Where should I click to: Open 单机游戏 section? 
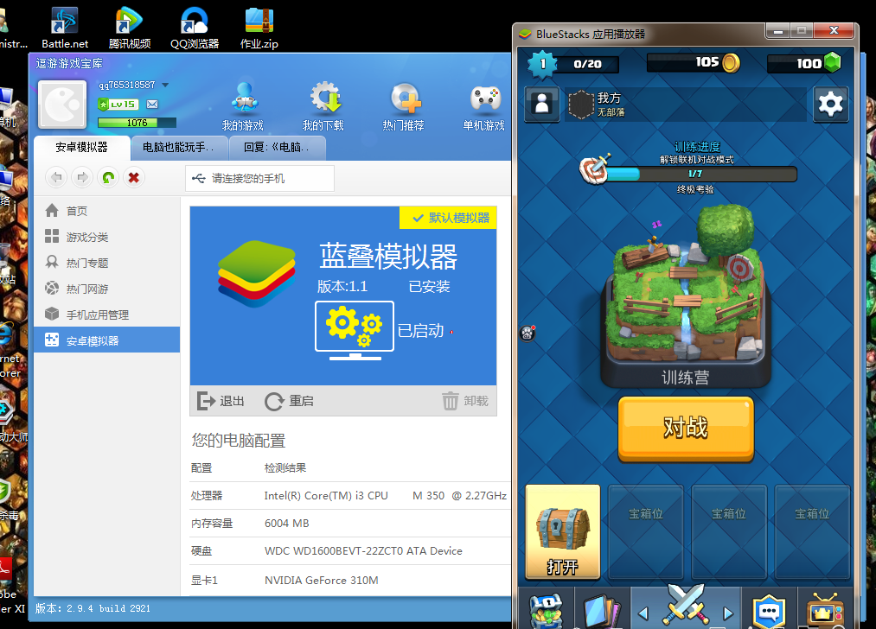(483, 106)
